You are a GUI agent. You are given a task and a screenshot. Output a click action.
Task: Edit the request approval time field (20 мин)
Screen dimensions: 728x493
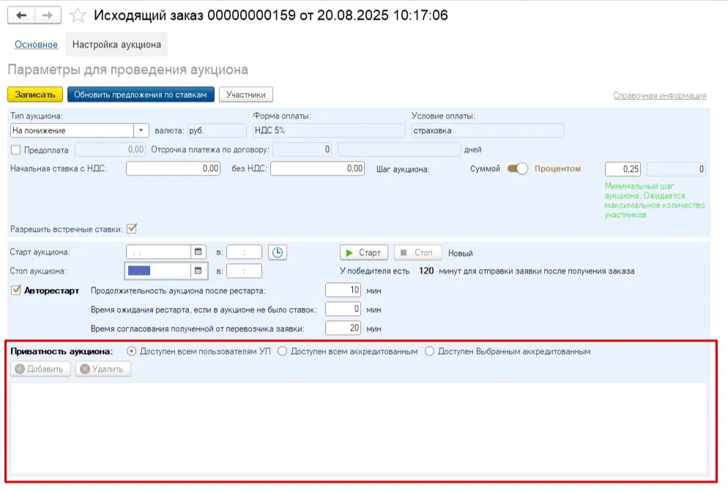click(x=343, y=328)
